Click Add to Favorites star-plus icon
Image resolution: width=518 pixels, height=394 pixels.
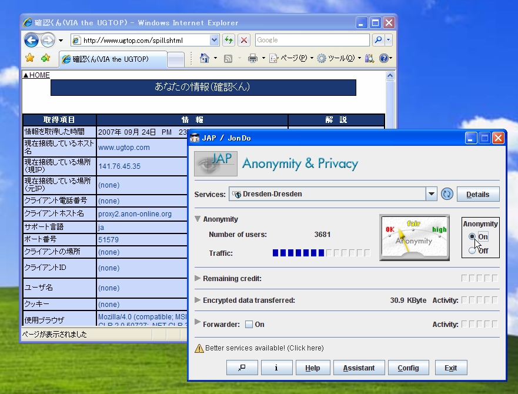(x=46, y=58)
